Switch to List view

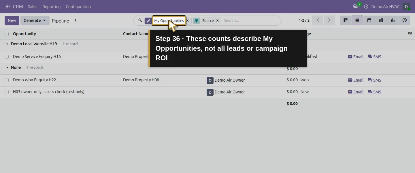(x=357, y=20)
